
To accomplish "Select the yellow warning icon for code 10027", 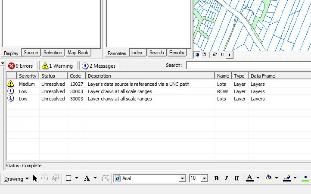I will pyautogui.click(x=11, y=84).
